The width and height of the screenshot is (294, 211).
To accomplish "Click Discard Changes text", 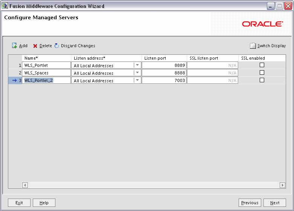I will click(x=78, y=46).
